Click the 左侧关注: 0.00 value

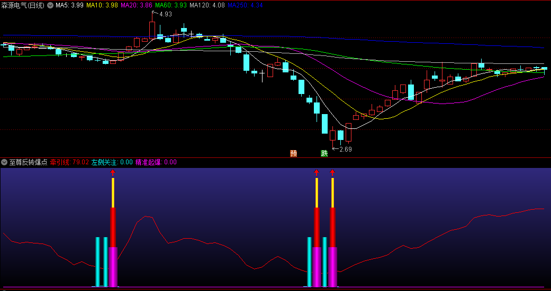[112, 162]
